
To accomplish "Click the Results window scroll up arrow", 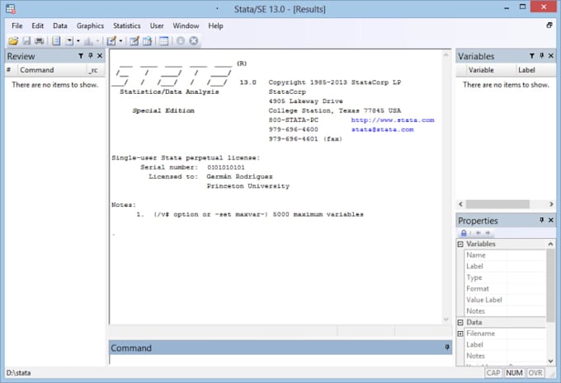I will [x=445, y=55].
